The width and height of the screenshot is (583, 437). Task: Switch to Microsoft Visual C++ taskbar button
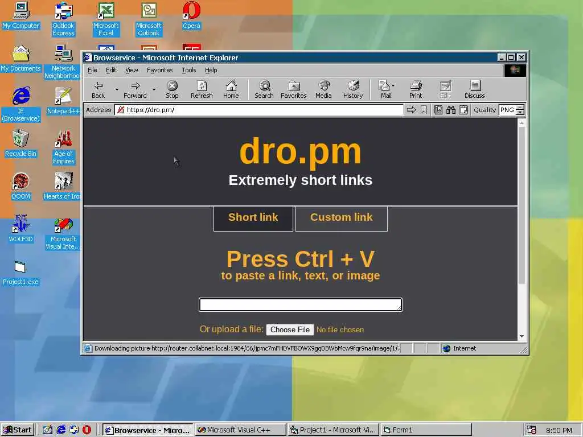click(x=240, y=430)
